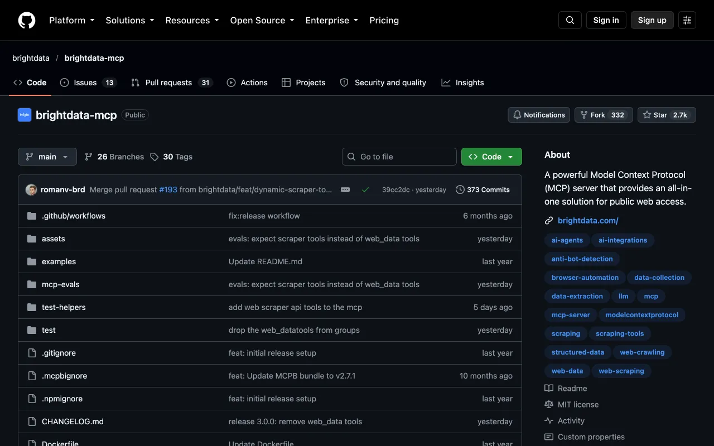Click the Sign up button

(x=652, y=20)
